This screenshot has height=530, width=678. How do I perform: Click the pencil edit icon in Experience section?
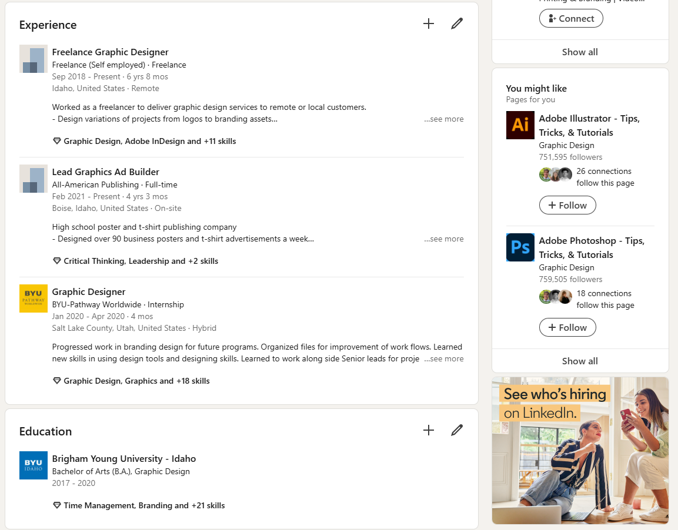pyautogui.click(x=457, y=24)
